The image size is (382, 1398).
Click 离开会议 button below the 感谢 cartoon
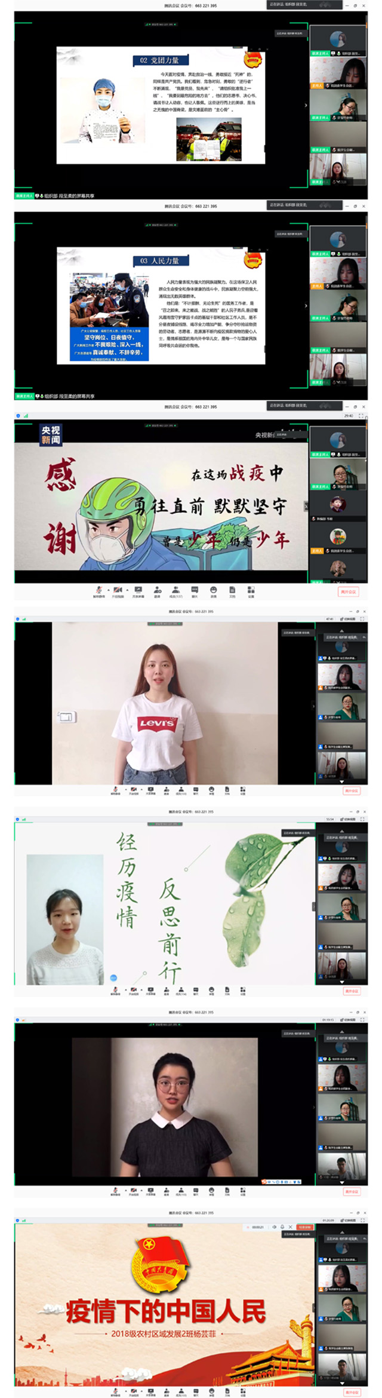pyautogui.click(x=348, y=591)
